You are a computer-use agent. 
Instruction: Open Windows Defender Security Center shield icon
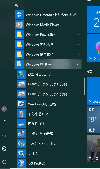19,15
